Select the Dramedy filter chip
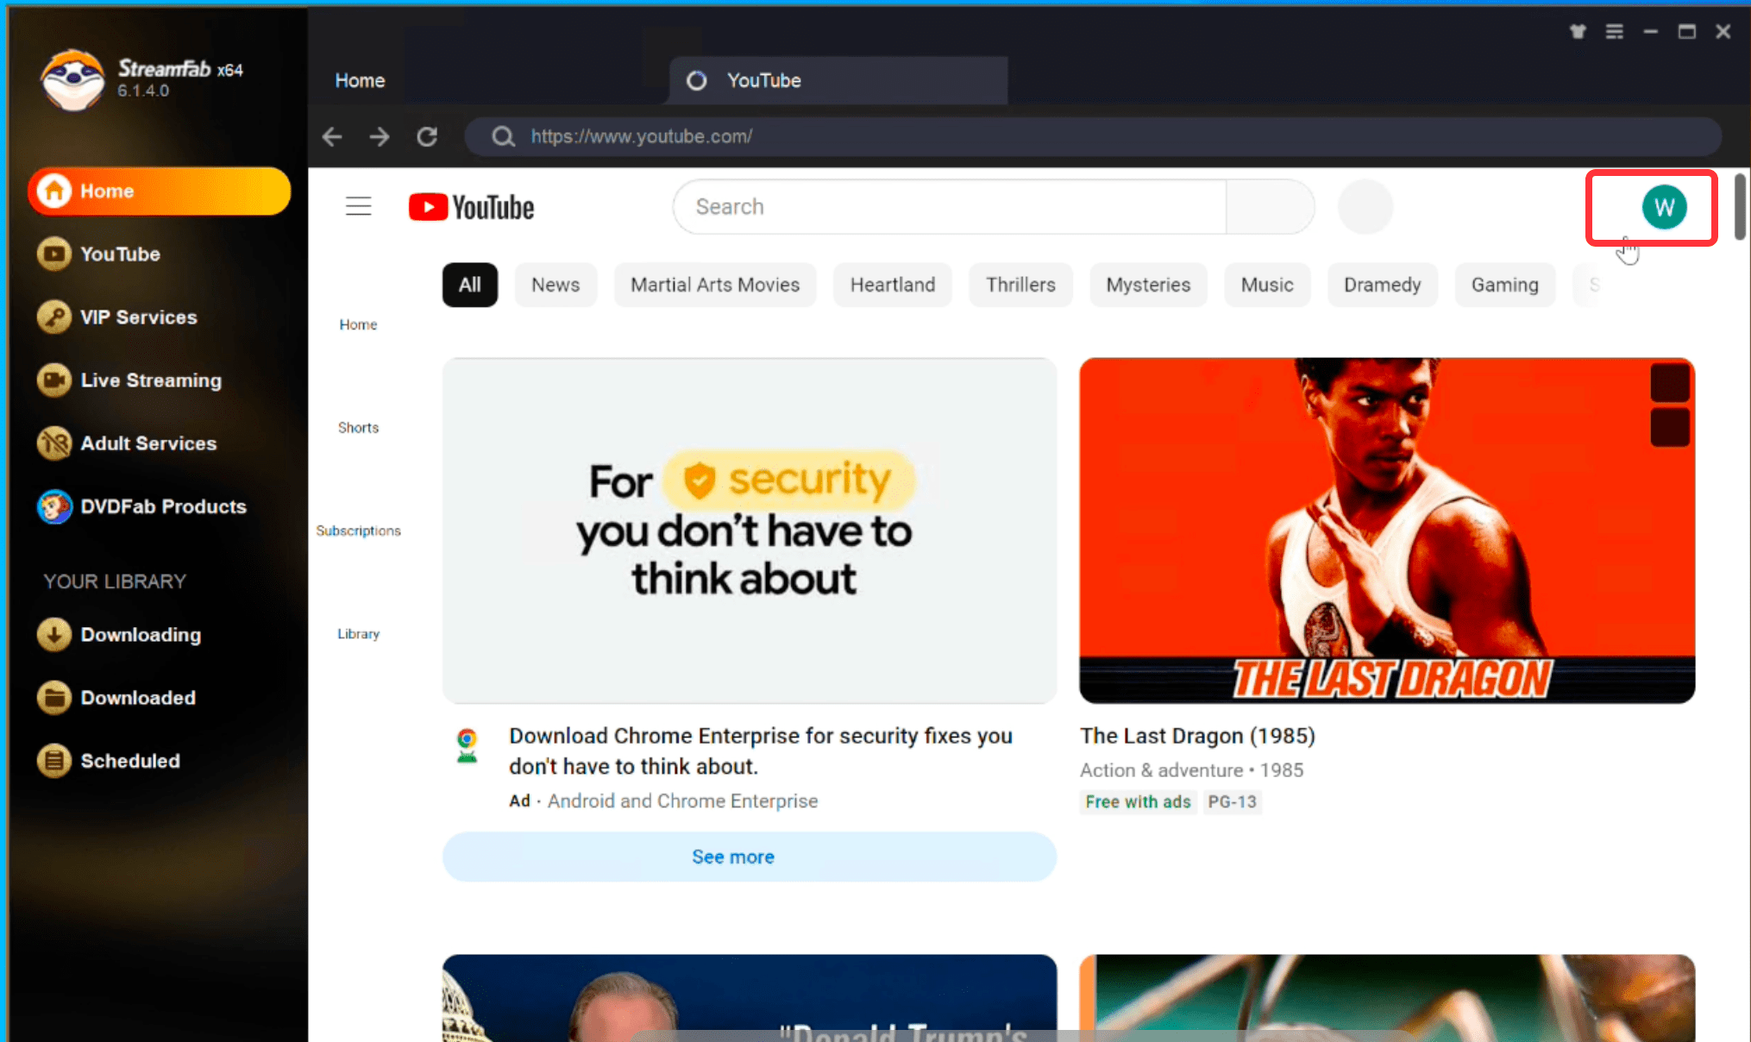Screen dimensions: 1751x1042 tap(1382, 285)
